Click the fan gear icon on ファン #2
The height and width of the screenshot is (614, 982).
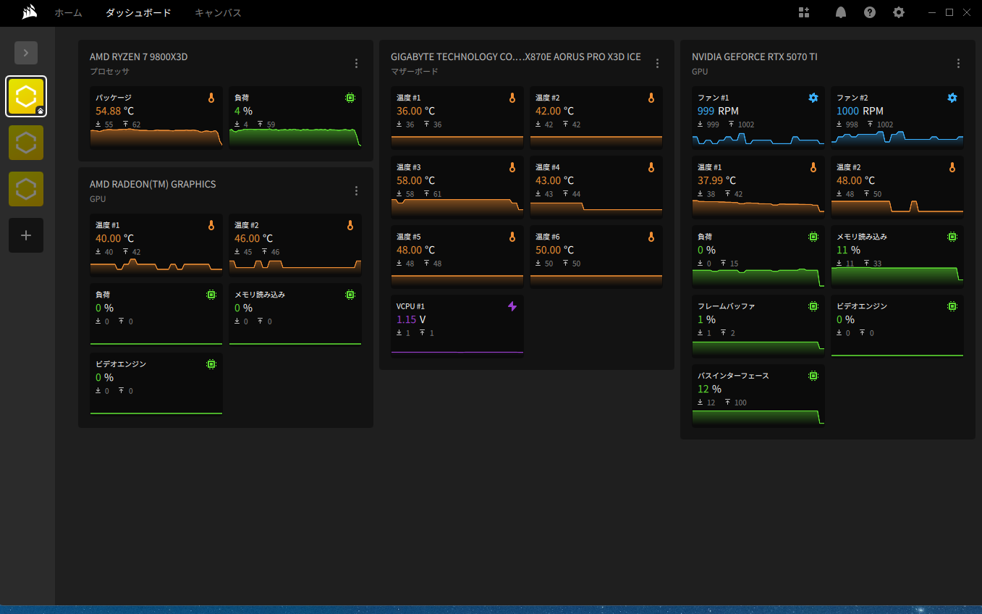952,98
